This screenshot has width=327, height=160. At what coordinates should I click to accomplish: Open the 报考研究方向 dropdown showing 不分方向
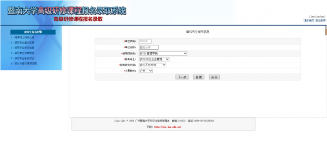click(x=153, y=65)
